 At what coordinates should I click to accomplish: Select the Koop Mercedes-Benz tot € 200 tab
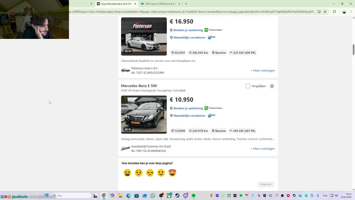[116, 4]
